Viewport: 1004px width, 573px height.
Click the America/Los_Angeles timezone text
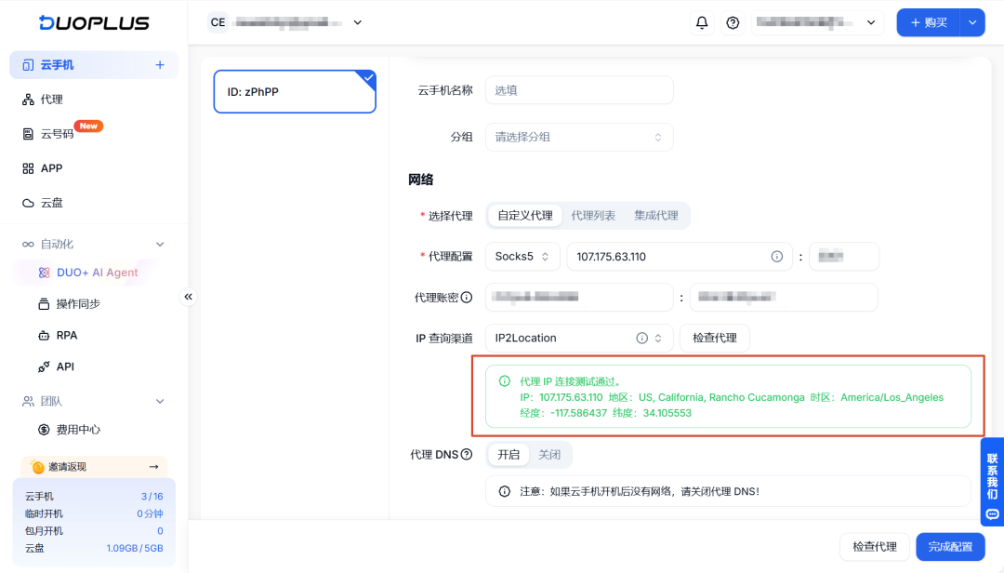point(892,397)
